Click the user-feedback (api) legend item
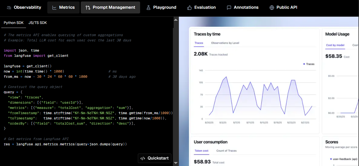The image size is (359, 166). pos(344,159)
